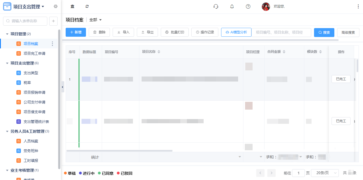The height and width of the screenshot is (180, 363).
Task: Open 合同金额 求和 statistics dropdown
Action: click(301, 157)
